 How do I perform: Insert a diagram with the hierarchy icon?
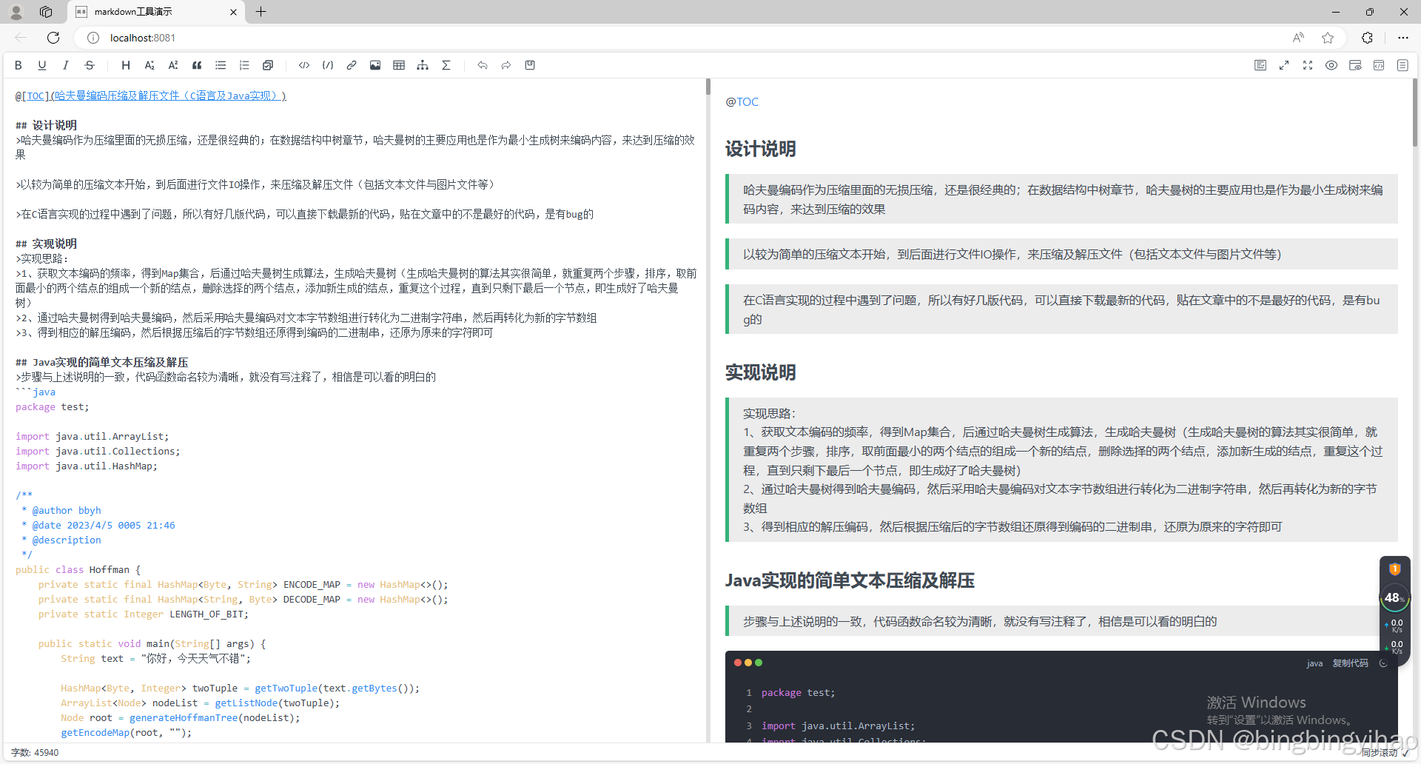click(x=423, y=65)
